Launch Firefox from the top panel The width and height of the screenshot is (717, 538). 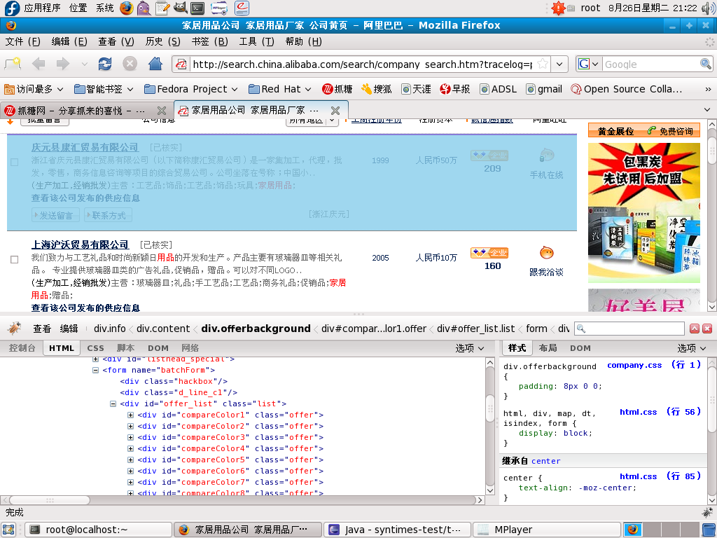[x=127, y=8]
